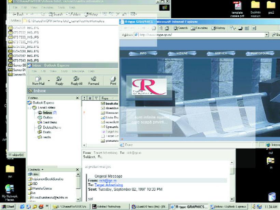Click Search in Internet Explorer toolbar
Image resolution: width=280 pixels, height=210 pixels.
click(180, 28)
